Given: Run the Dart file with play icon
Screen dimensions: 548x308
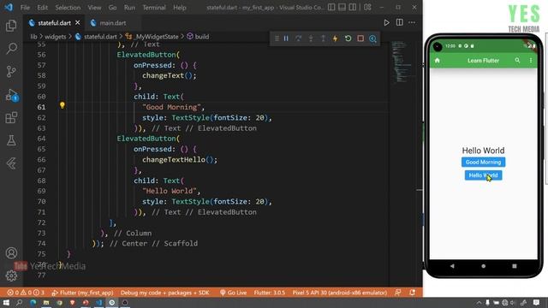Looking at the screenshot, I should tap(386, 23).
